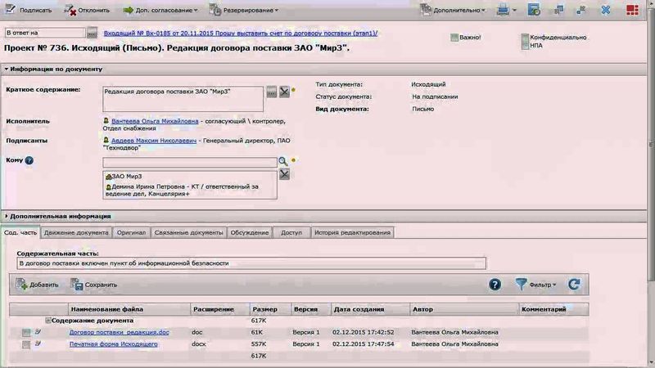Clear Краткое содержание with its X icon
Image resolution: width=655 pixels, height=368 pixels.
(284, 92)
